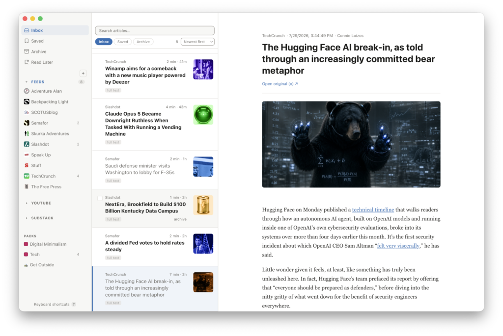The height and width of the screenshot is (336, 503).
Task: Switch to the Inbox filter tab
Action: [104, 42]
